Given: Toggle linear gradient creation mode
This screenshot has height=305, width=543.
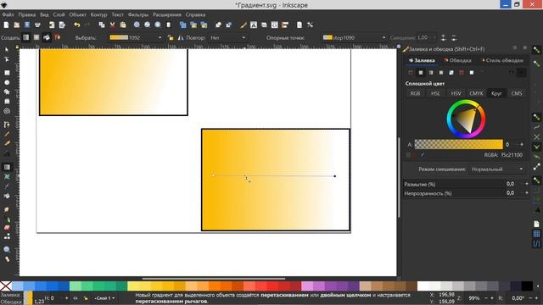Looking at the screenshot, I should tap(26, 37).
